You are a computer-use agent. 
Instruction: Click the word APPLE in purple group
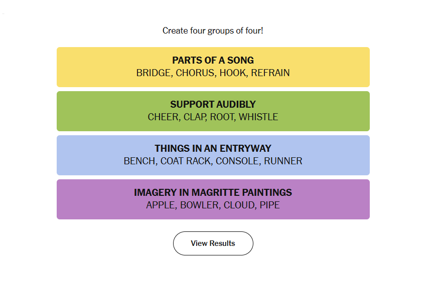(x=162, y=205)
